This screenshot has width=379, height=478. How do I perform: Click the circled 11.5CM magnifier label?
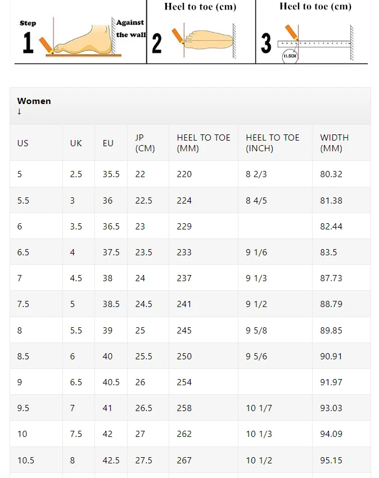coord(290,56)
